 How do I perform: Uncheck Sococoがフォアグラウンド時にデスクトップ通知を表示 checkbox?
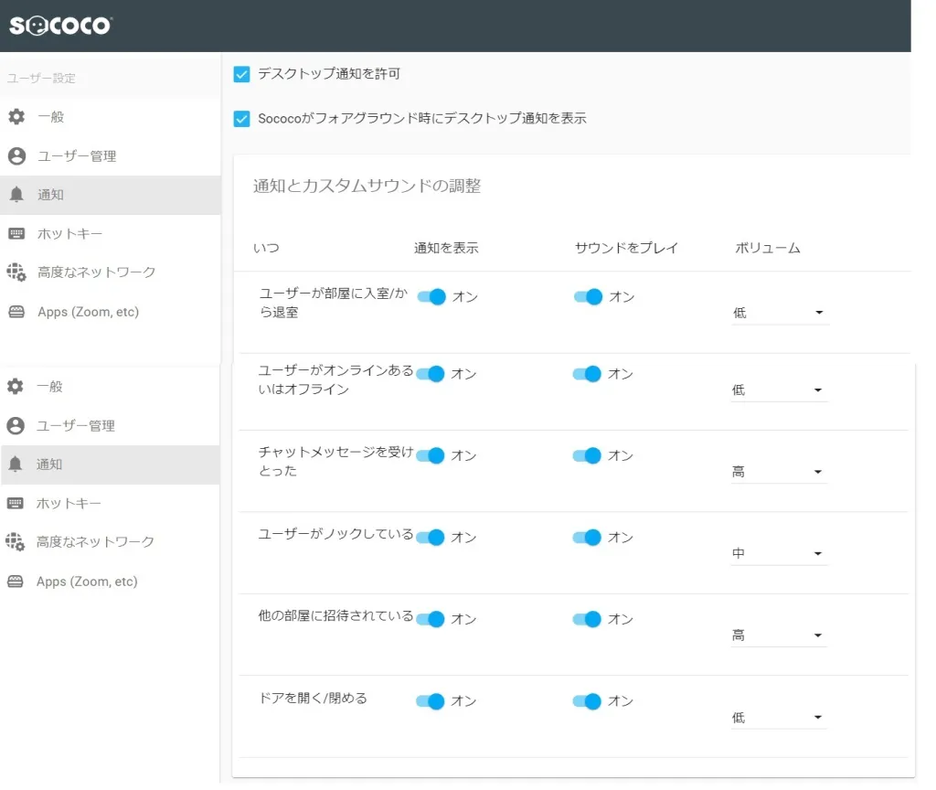(x=242, y=119)
